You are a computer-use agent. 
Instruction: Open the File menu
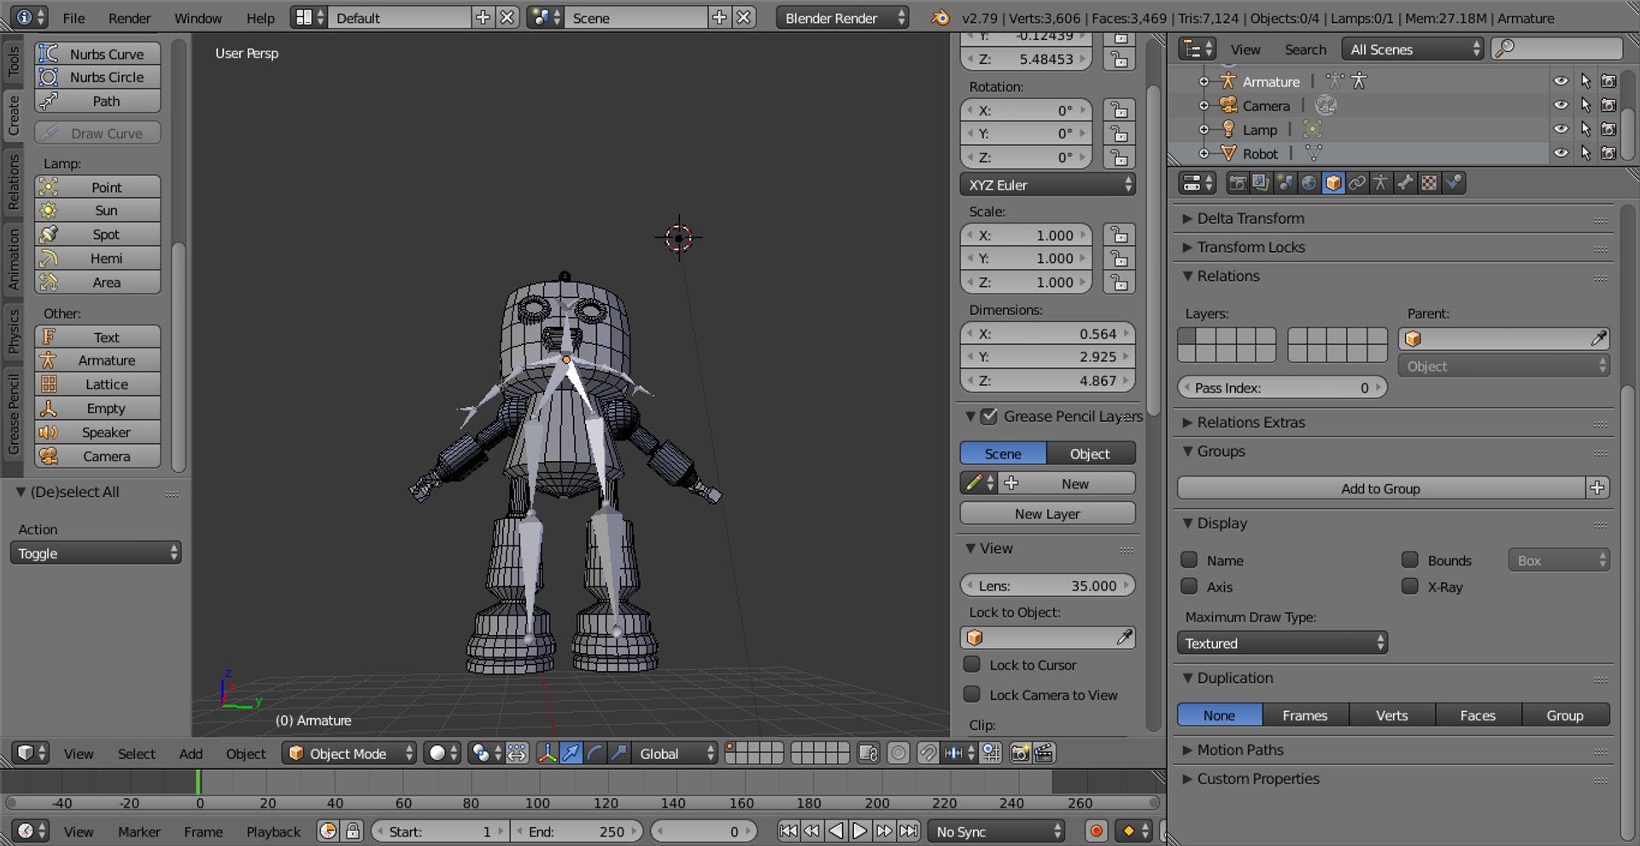click(x=73, y=18)
